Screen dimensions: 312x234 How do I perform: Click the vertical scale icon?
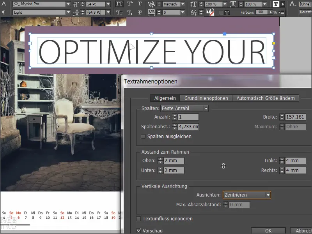click(x=193, y=4)
